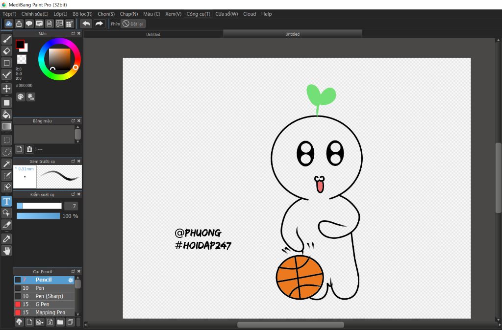Click the document page toolbar icon

(x=50, y=24)
